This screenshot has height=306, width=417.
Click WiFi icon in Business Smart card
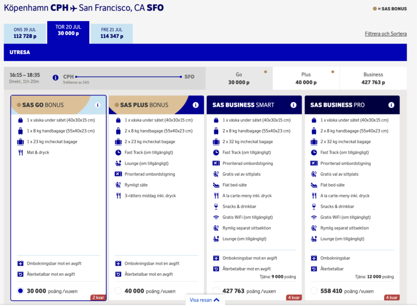click(x=216, y=217)
